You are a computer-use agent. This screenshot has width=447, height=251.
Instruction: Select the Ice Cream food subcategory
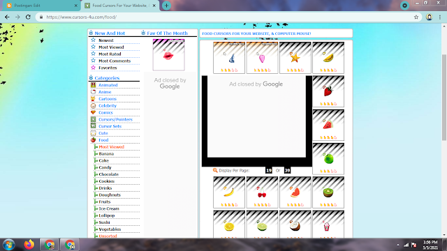[109, 208]
